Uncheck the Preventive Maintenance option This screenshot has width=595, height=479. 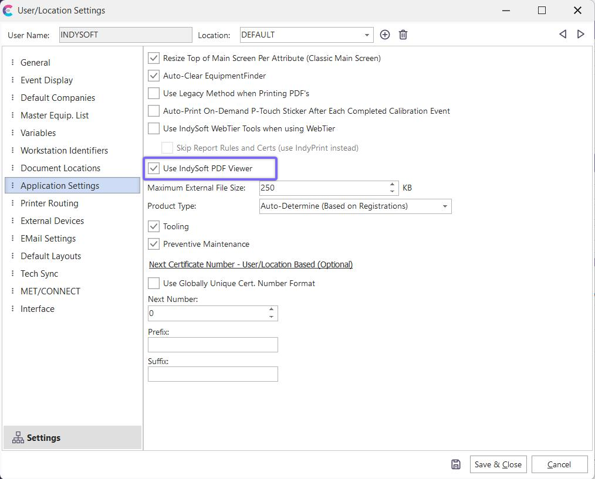pos(154,244)
